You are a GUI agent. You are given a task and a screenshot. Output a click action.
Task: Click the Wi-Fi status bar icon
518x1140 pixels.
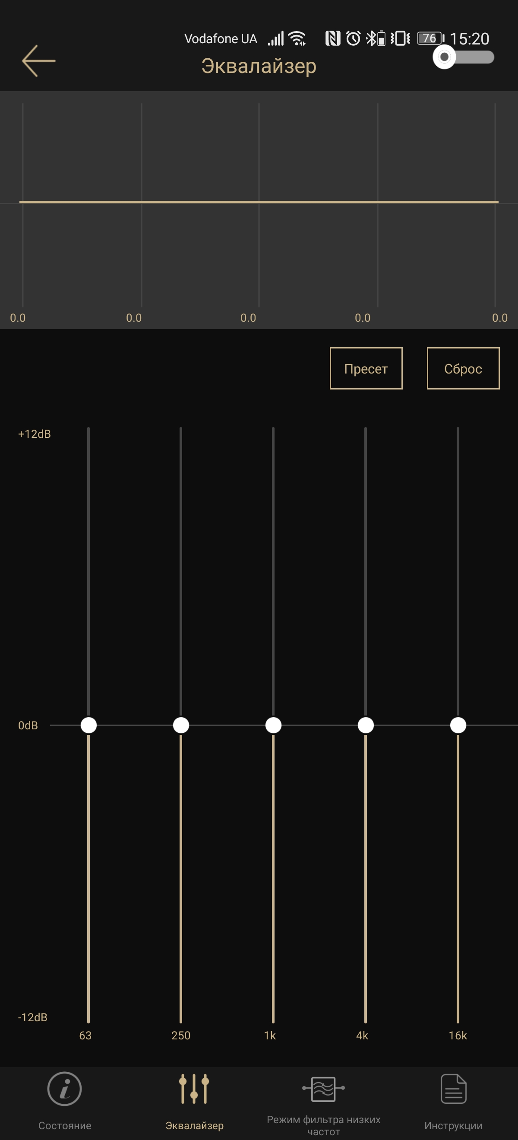[297, 38]
